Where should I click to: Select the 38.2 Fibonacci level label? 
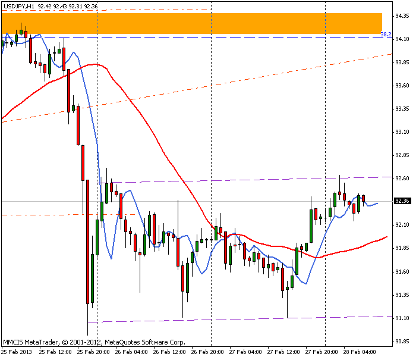386,35
